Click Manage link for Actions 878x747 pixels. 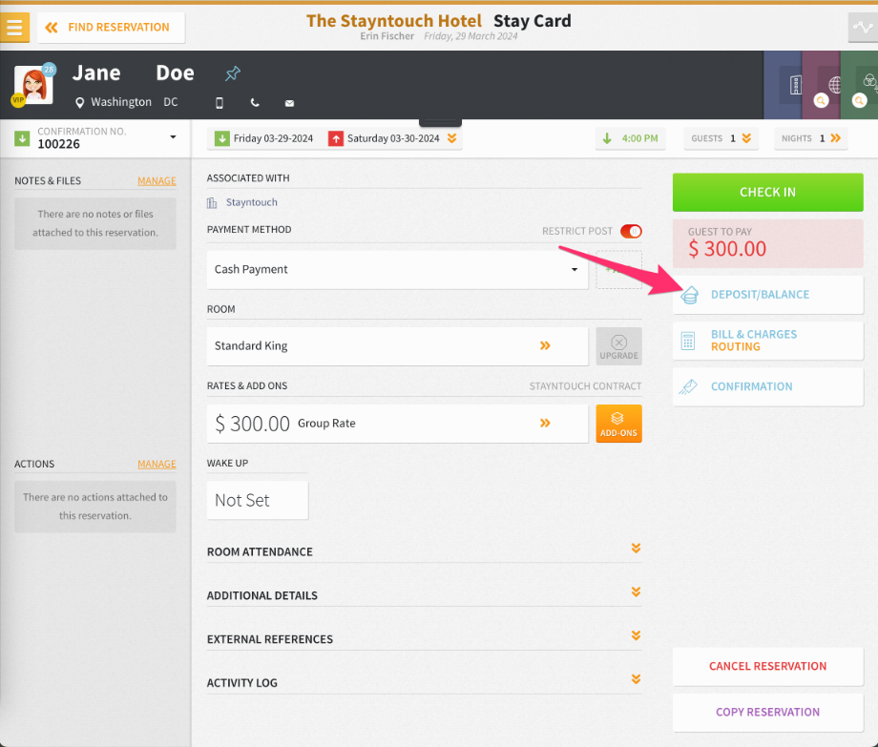click(157, 464)
